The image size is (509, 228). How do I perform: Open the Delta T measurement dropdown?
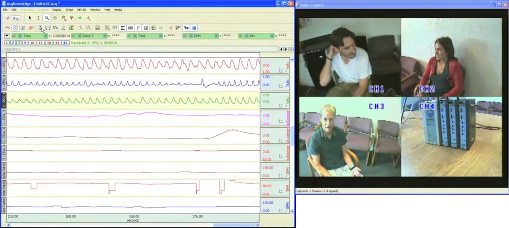pos(105,36)
